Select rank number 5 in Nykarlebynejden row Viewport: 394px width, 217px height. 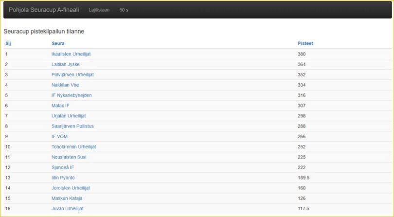(x=6, y=95)
